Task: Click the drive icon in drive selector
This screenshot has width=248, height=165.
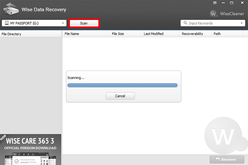Action: [7, 23]
